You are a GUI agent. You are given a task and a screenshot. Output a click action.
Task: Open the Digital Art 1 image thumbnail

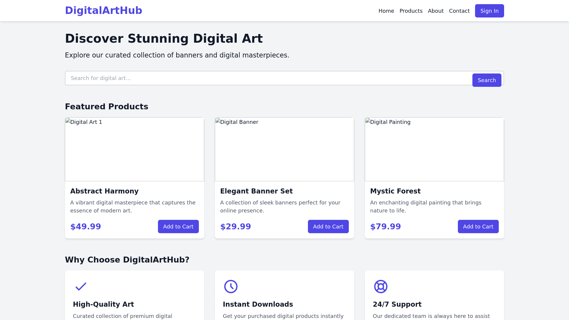pos(135,149)
